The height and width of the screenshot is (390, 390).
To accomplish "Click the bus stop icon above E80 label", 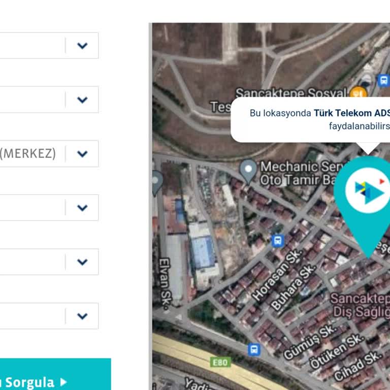I will click(254, 349).
